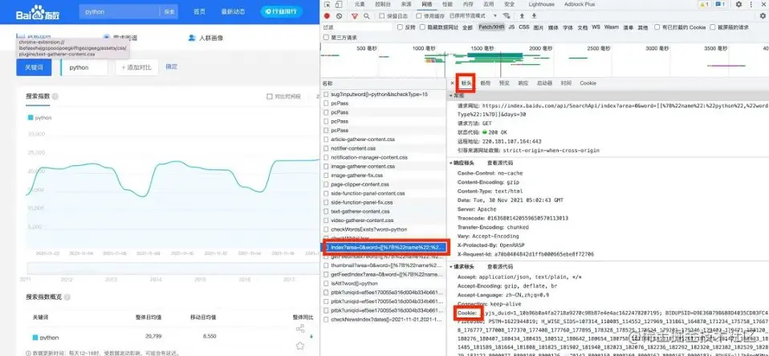
Task: Click the network filter text input field
Action: click(x=356, y=26)
